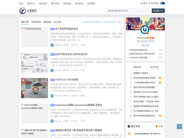Open hot search 十三届全国政协委员刘跃进 item
This screenshot has width=184, height=138.
click(x=145, y=83)
